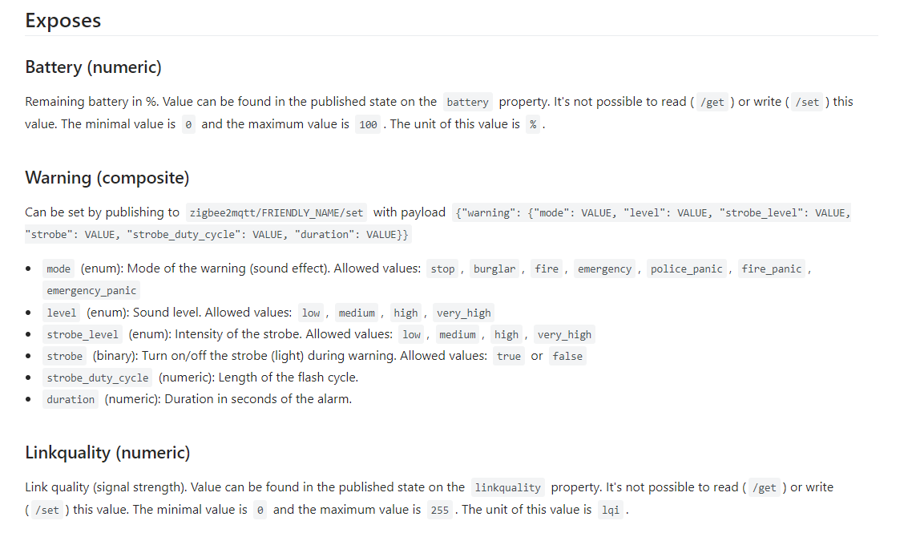Screen dimensions: 908x537
Task: Select the false strobe allowed value
Action: click(x=567, y=357)
